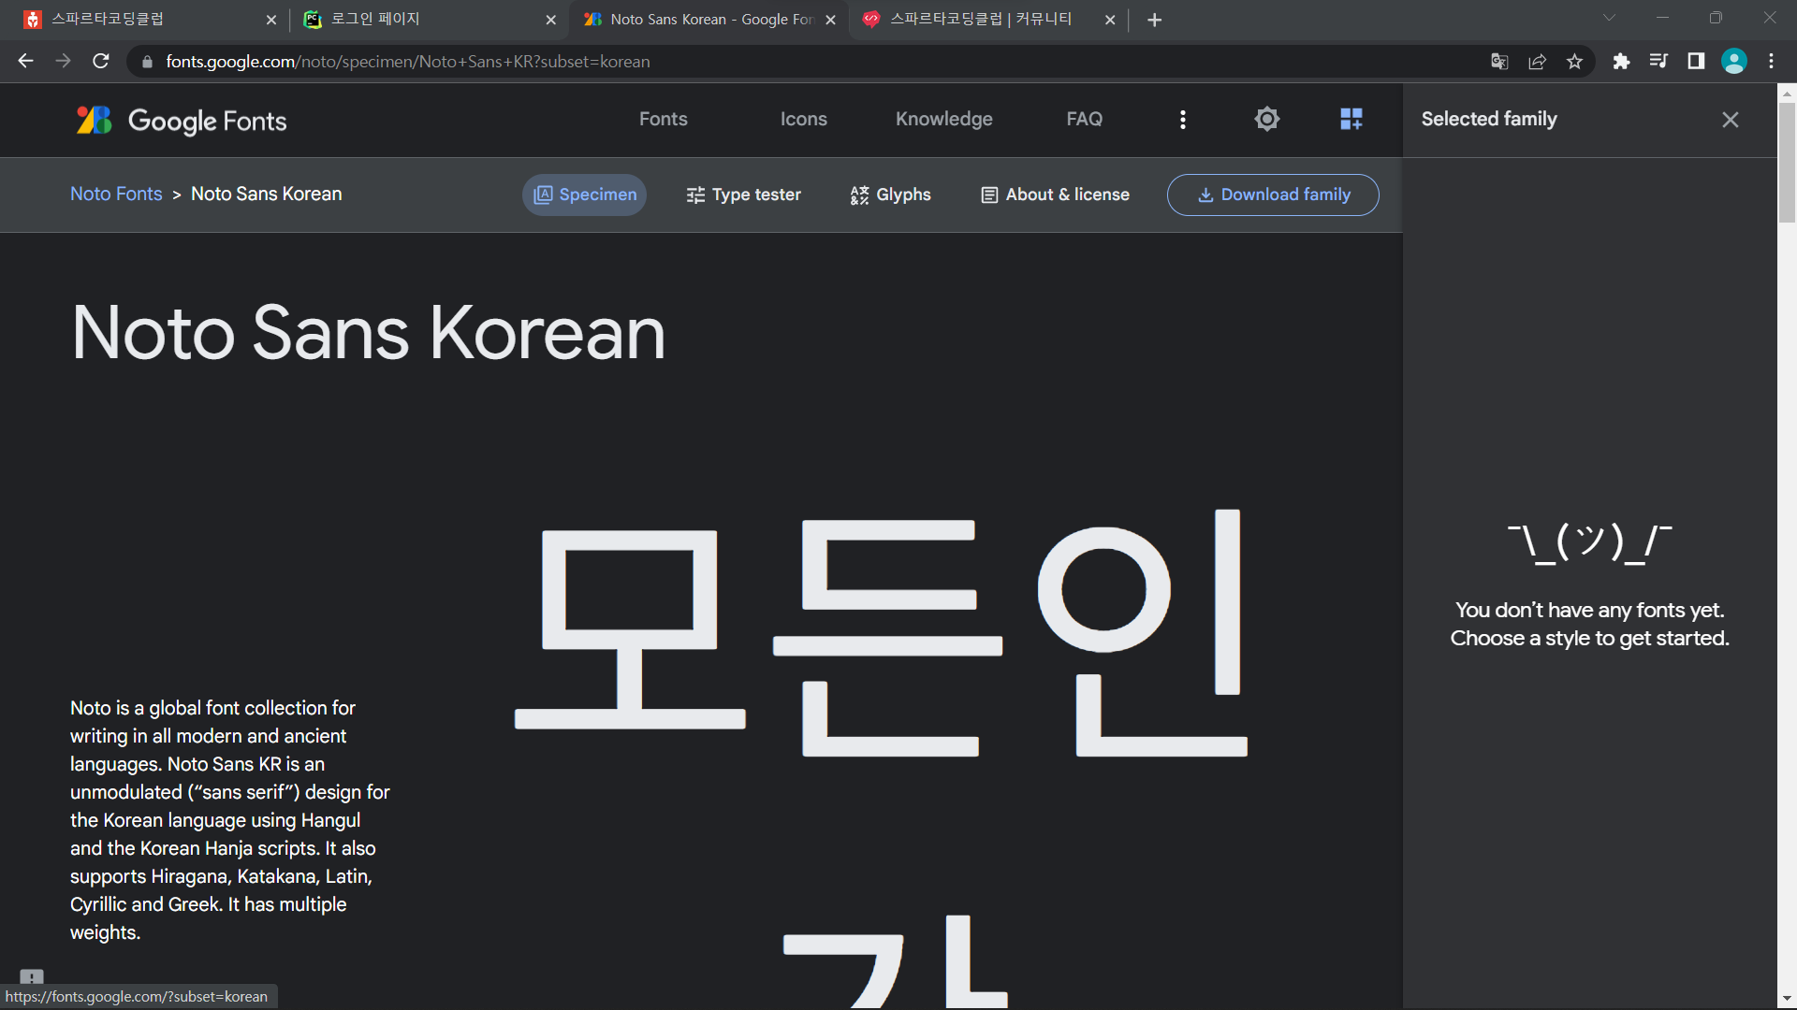Switch to the Type tester tab

743,195
